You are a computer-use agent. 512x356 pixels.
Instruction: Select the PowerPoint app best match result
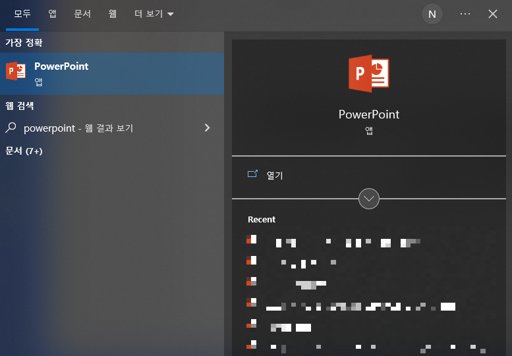click(112, 74)
